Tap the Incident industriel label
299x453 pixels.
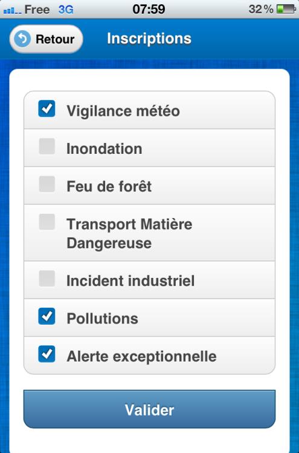point(130,281)
